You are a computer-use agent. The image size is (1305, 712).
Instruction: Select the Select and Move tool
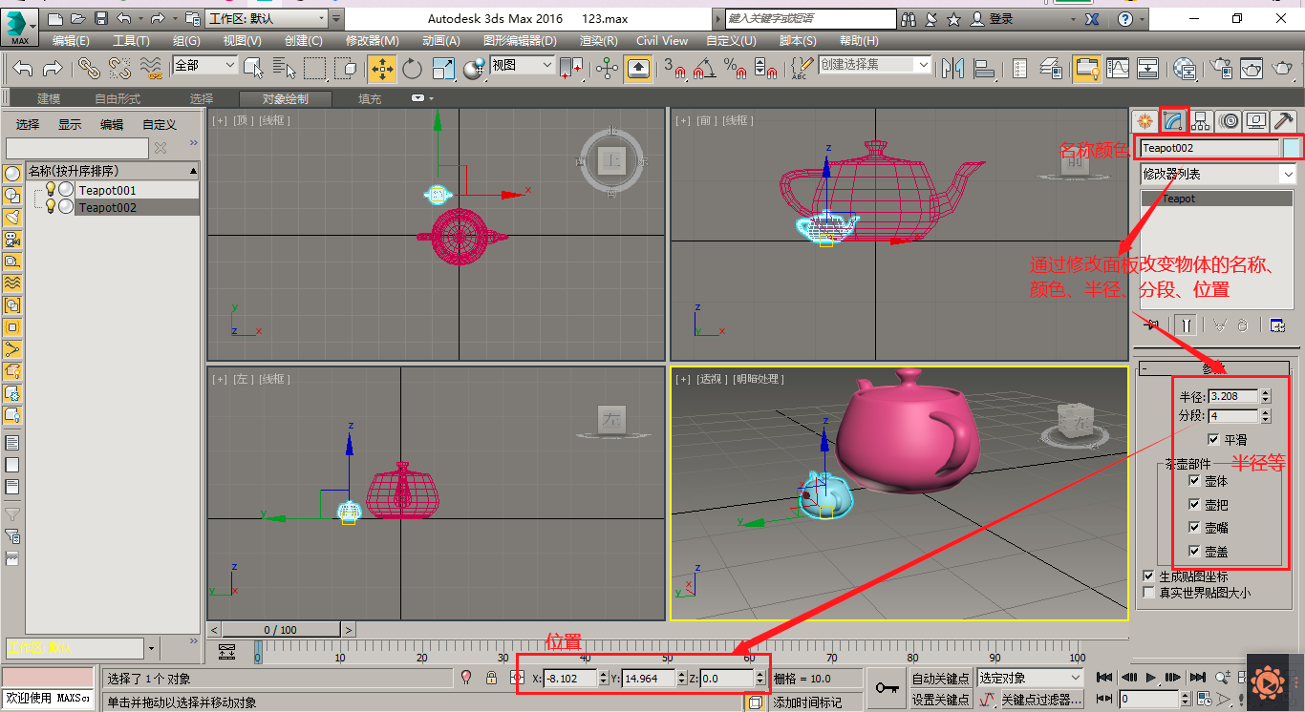382,69
